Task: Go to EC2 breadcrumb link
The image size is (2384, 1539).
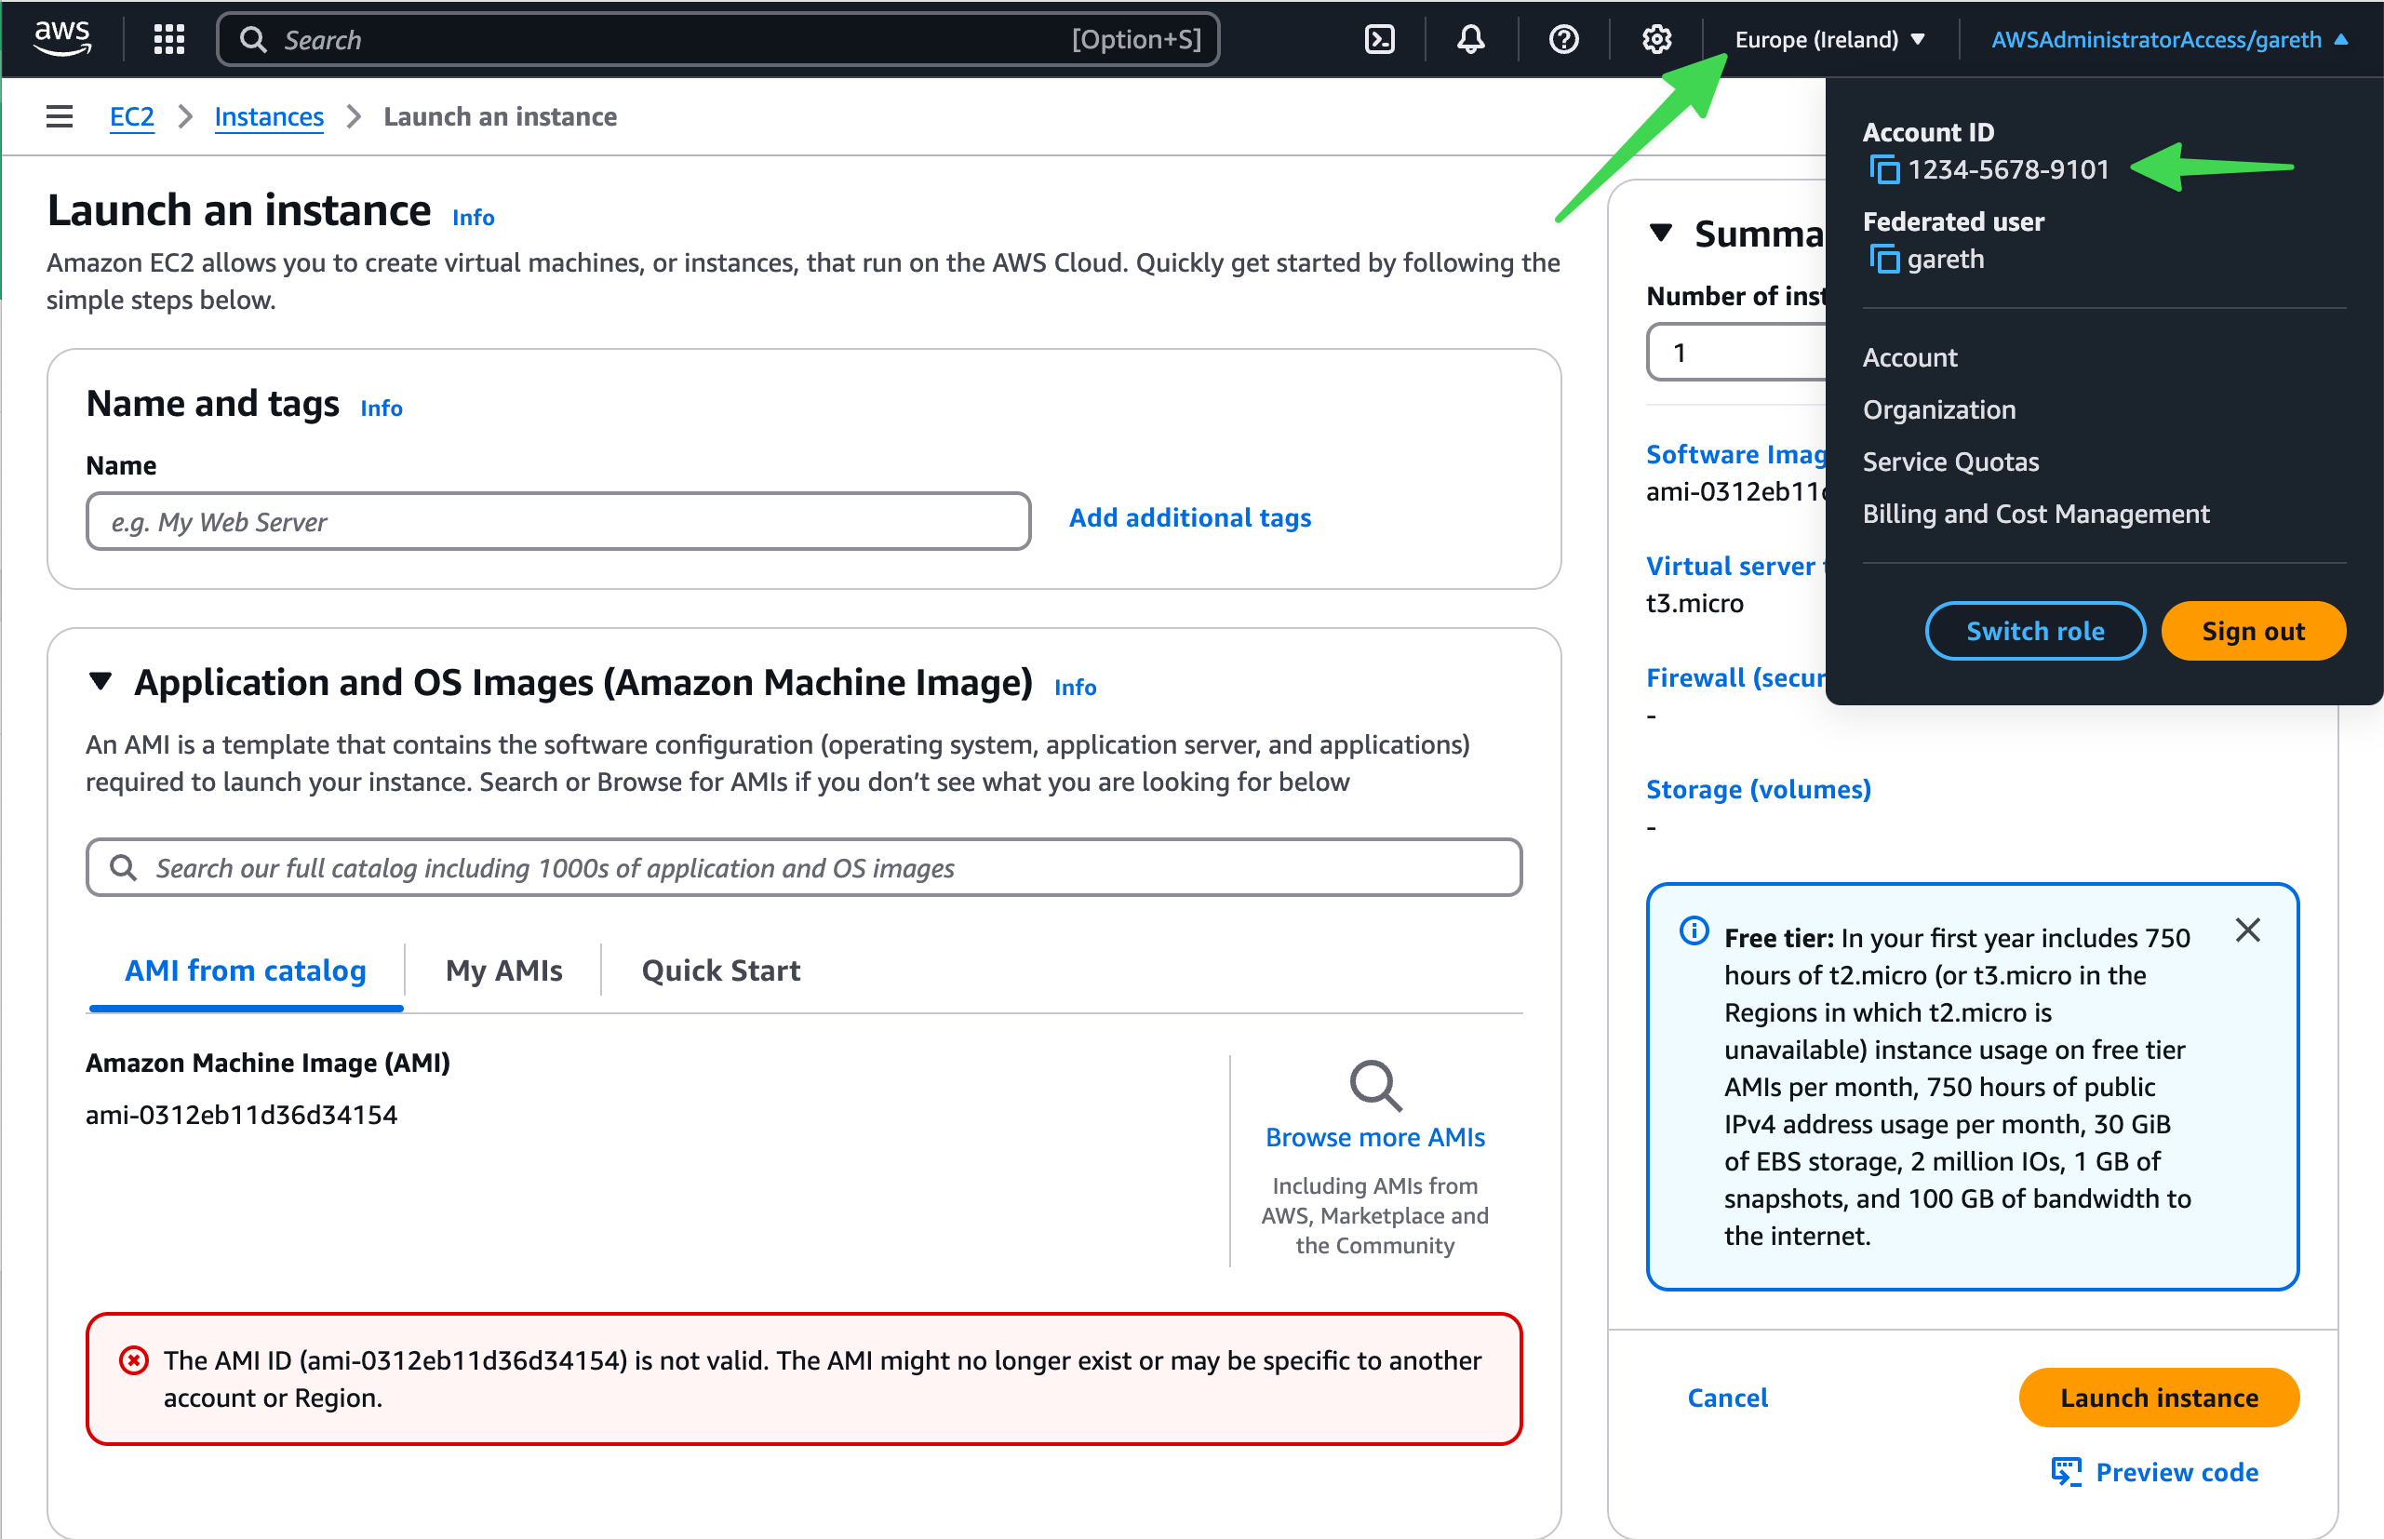Action: coord(132,116)
